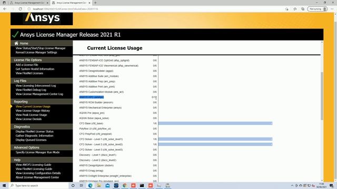Viewport: 337px width, 189px height.
Task: Click the license list vertical scrollbar thumb
Action: (x=322, y=96)
